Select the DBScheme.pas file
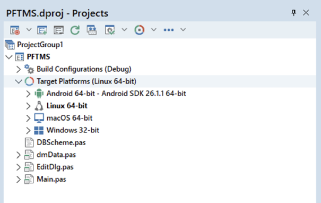 pyautogui.click(x=61, y=142)
